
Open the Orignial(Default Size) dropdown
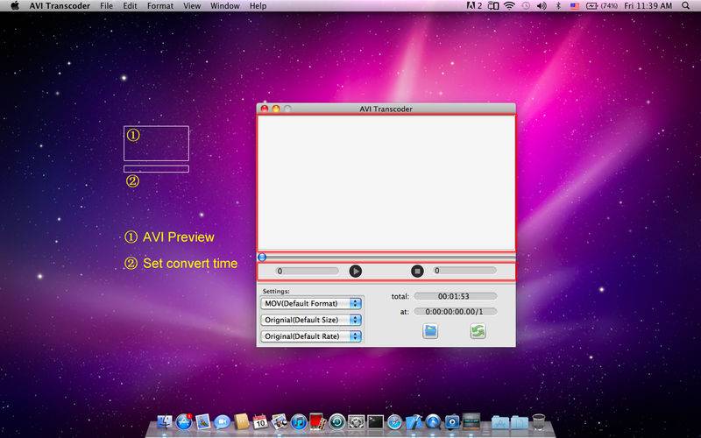click(x=311, y=320)
